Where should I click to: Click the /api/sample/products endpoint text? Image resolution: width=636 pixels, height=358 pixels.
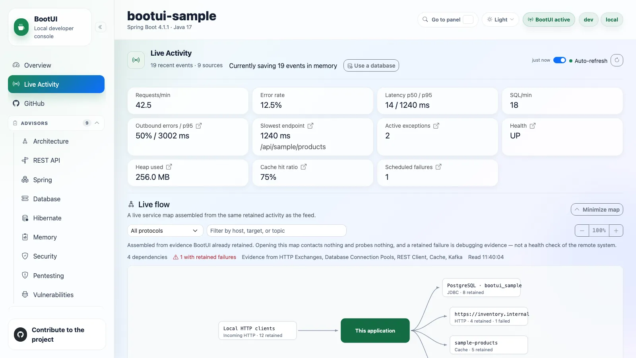click(293, 147)
